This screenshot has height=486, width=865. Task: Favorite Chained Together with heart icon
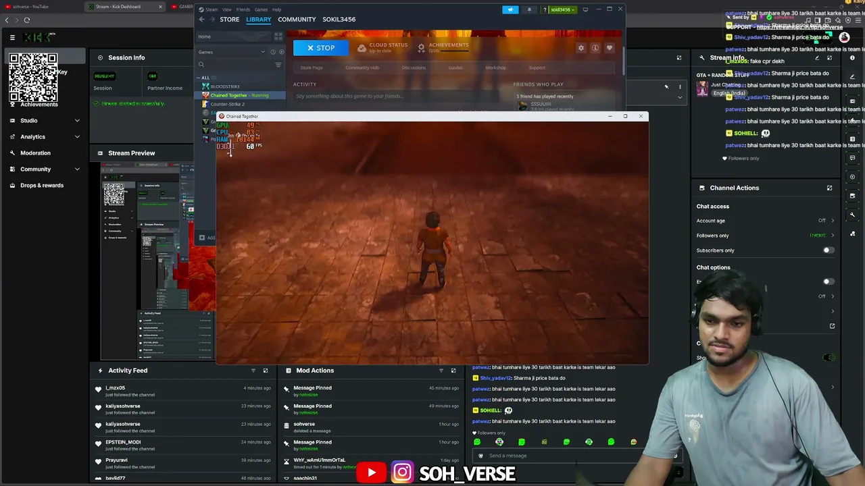pyautogui.click(x=609, y=48)
